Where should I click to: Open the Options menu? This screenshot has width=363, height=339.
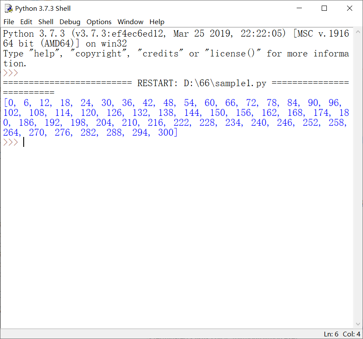tap(99, 22)
